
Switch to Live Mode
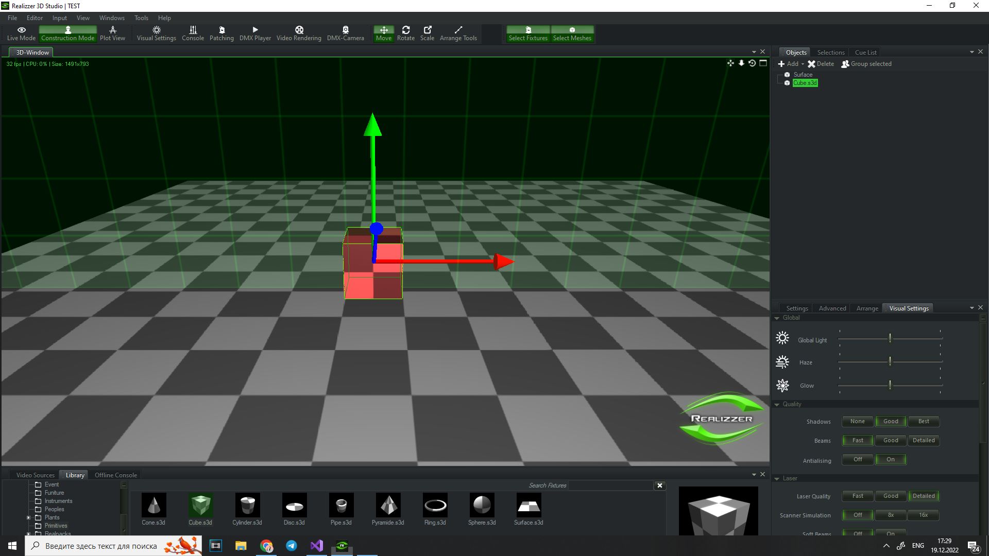21,33
